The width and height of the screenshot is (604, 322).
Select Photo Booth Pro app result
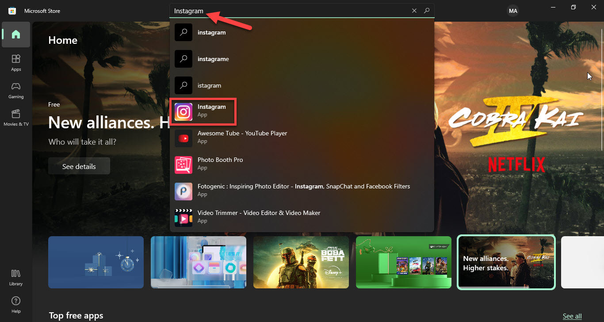coord(220,164)
